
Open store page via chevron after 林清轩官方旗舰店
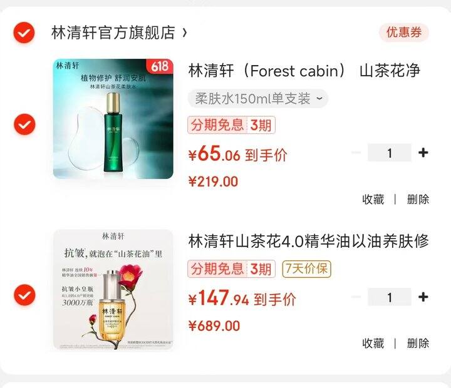click(x=185, y=33)
